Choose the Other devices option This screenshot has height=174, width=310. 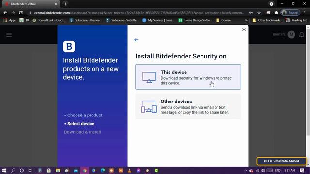[188, 106]
